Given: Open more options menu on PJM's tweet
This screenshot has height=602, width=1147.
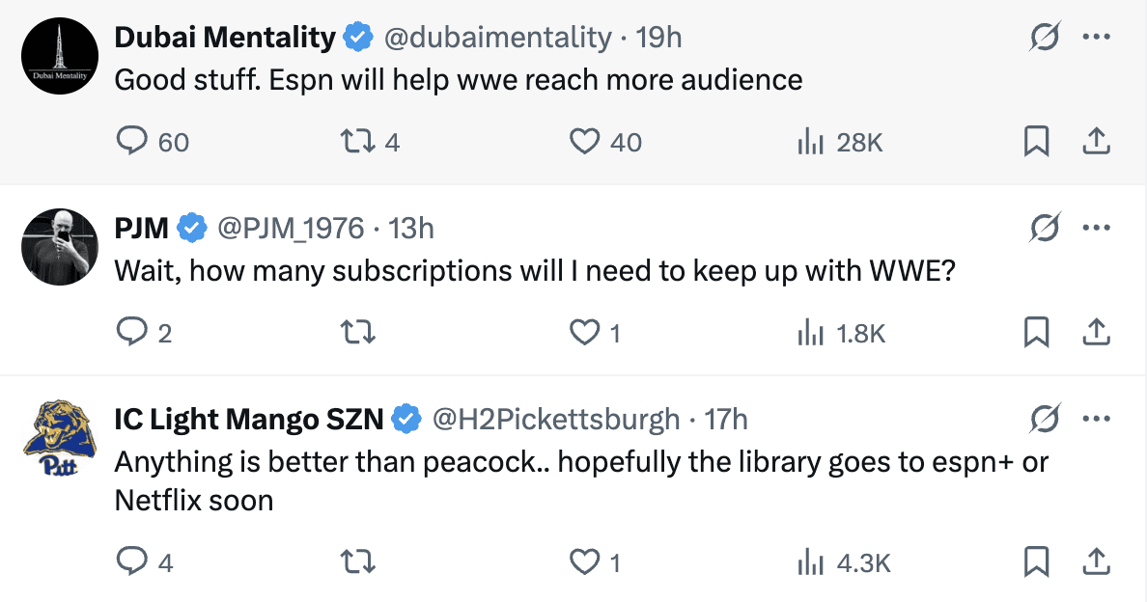Looking at the screenshot, I should pos(1096,229).
